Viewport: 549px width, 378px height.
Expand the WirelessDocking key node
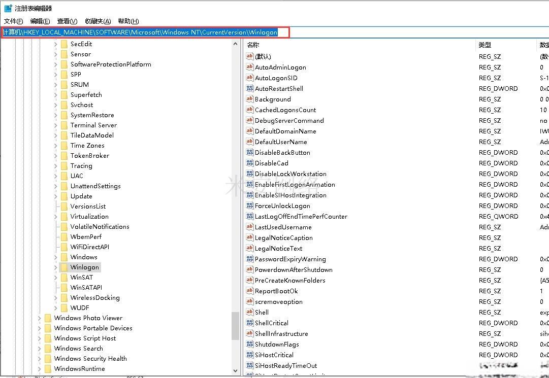(x=56, y=297)
